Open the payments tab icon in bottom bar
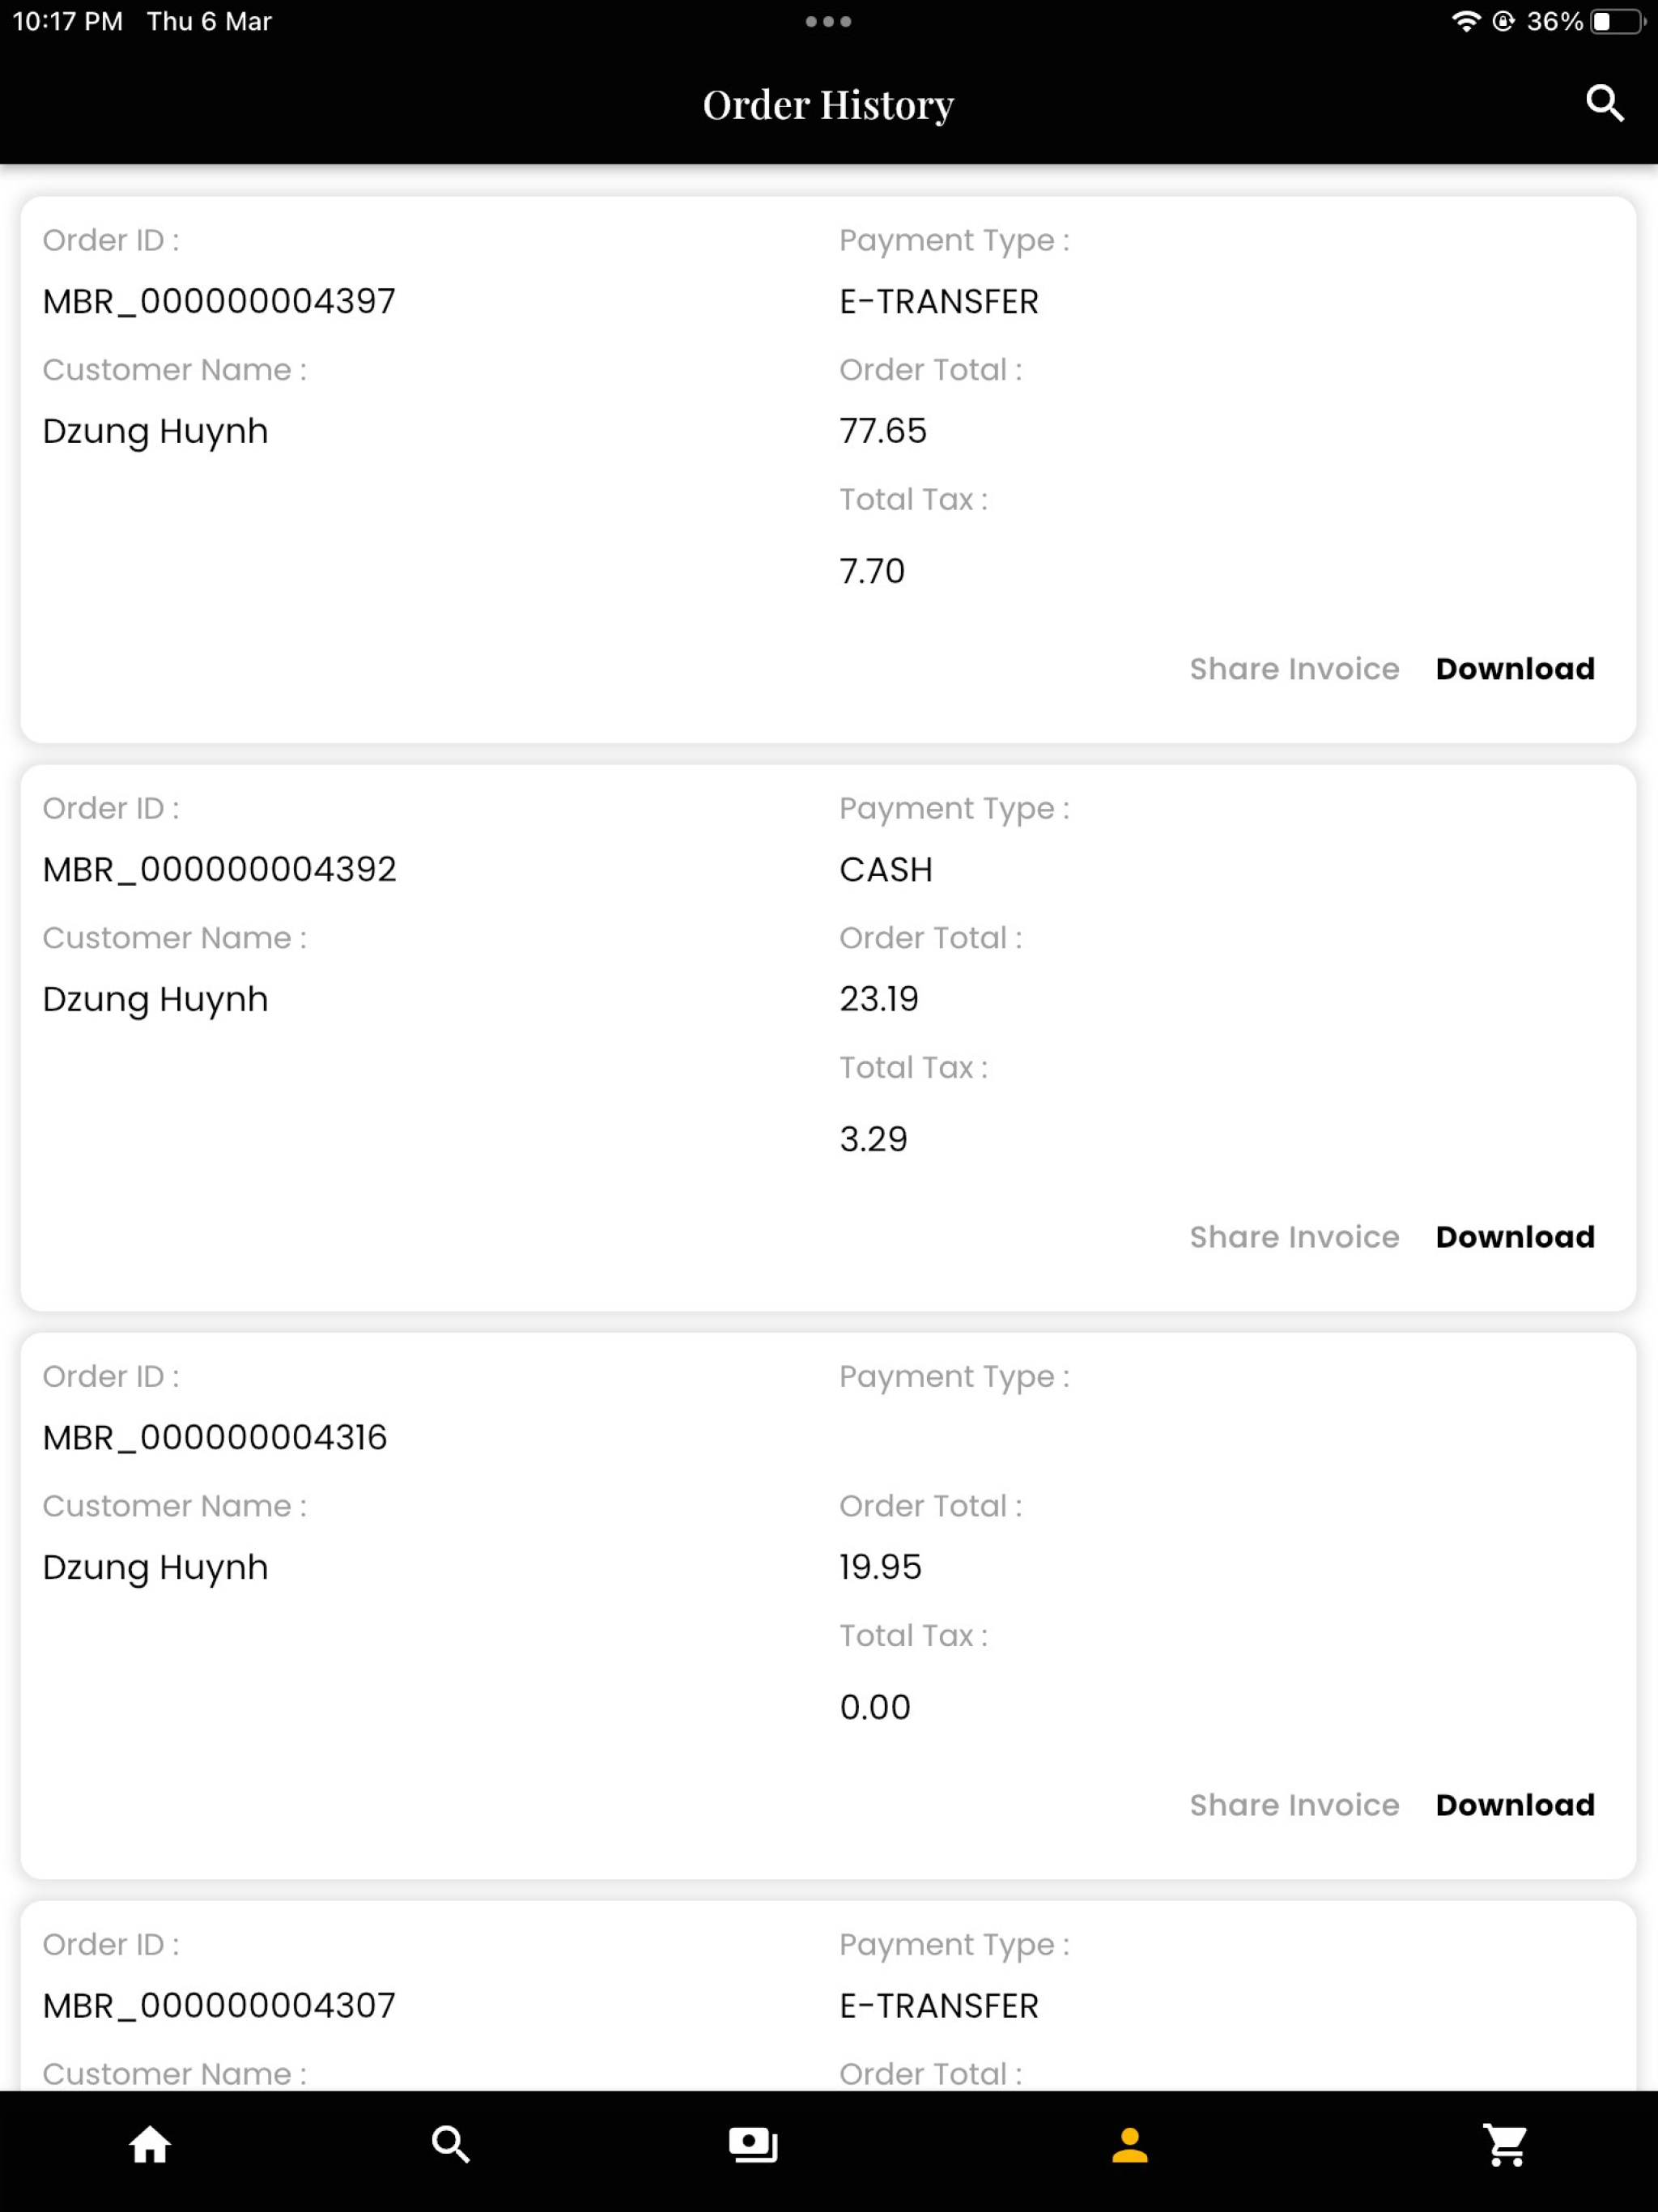The height and width of the screenshot is (2212, 1658). pos(753,2145)
